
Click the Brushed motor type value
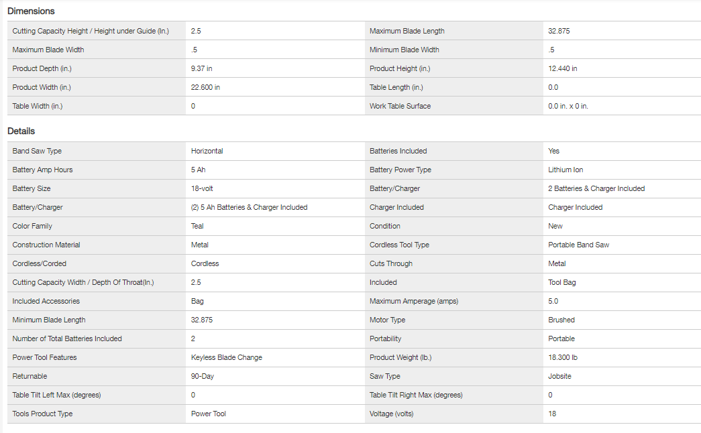click(x=561, y=320)
